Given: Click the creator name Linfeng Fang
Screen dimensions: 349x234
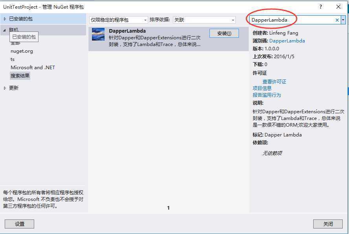Looking at the screenshot, I should (284, 33).
